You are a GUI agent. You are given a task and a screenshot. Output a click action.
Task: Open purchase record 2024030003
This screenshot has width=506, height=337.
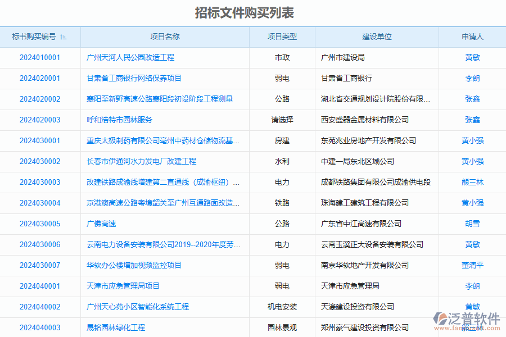40,182
